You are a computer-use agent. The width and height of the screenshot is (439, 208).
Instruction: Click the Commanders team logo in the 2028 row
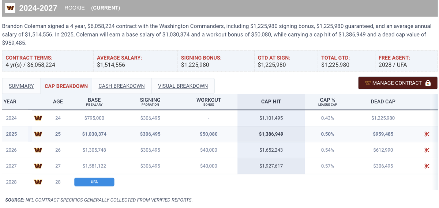click(x=38, y=182)
